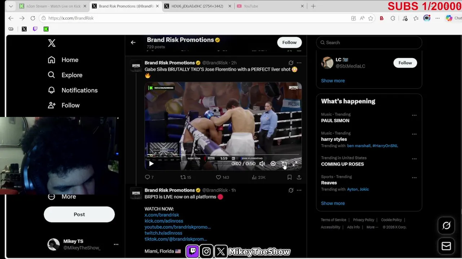
Task: Open options for PAUL SIMON trend
Action: pyautogui.click(x=414, y=115)
